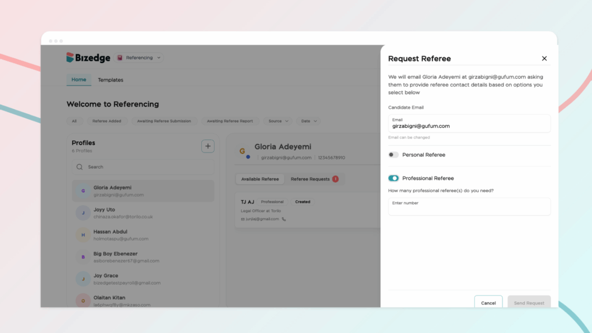Screen dimensions: 592x333
Task: Expand the Date filter dropdown
Action: (309, 121)
